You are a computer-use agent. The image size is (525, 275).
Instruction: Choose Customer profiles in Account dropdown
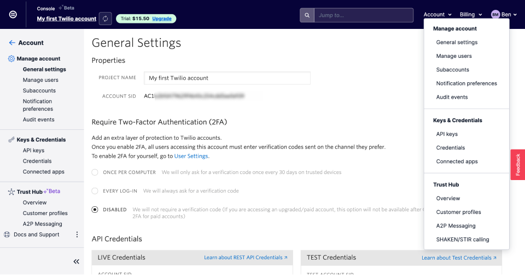[x=458, y=212]
